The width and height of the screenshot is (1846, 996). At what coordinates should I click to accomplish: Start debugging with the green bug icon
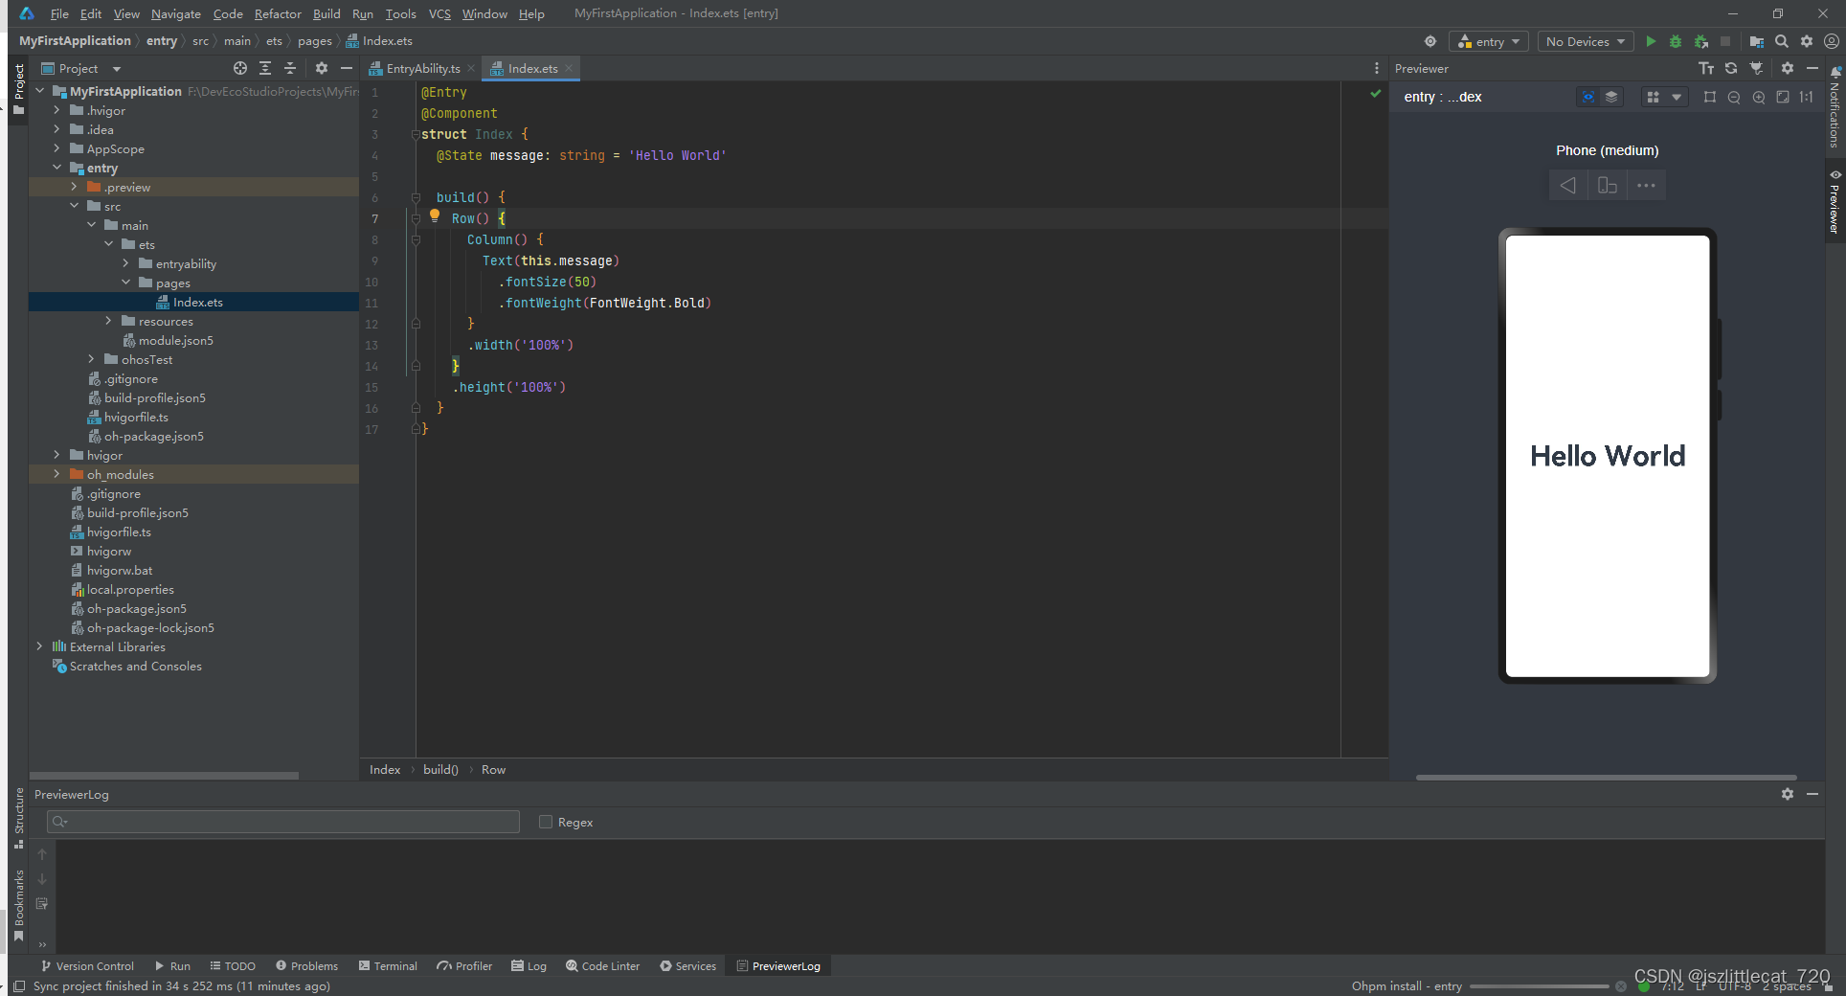(1676, 41)
